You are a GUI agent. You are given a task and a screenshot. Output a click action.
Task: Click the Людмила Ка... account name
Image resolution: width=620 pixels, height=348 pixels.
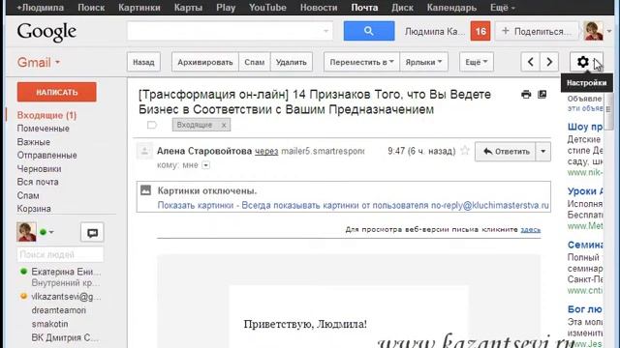click(435, 32)
